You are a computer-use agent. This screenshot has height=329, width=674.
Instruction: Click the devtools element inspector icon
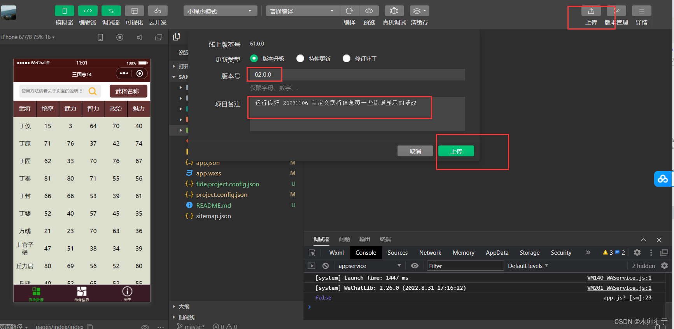312,253
